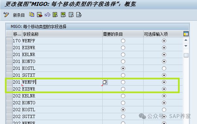Click the table scroll down arrow
The image size is (197, 124).
pyautogui.click(x=186, y=46)
